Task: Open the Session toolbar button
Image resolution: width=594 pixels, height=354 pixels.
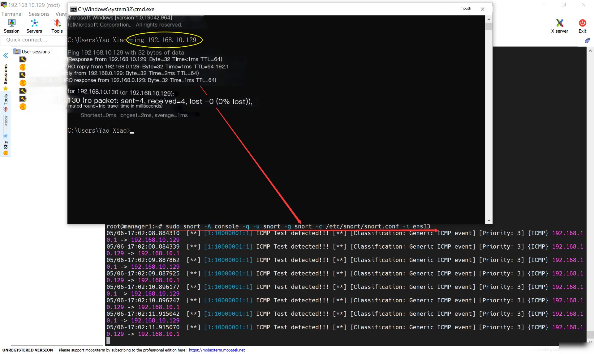Action: tap(11, 26)
